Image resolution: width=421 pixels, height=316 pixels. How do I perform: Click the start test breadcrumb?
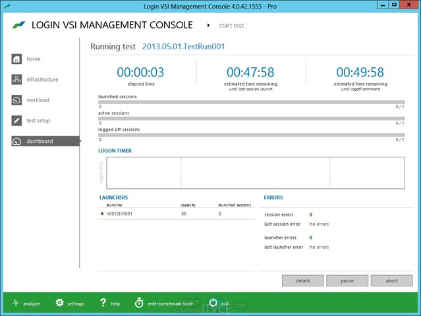(x=231, y=26)
